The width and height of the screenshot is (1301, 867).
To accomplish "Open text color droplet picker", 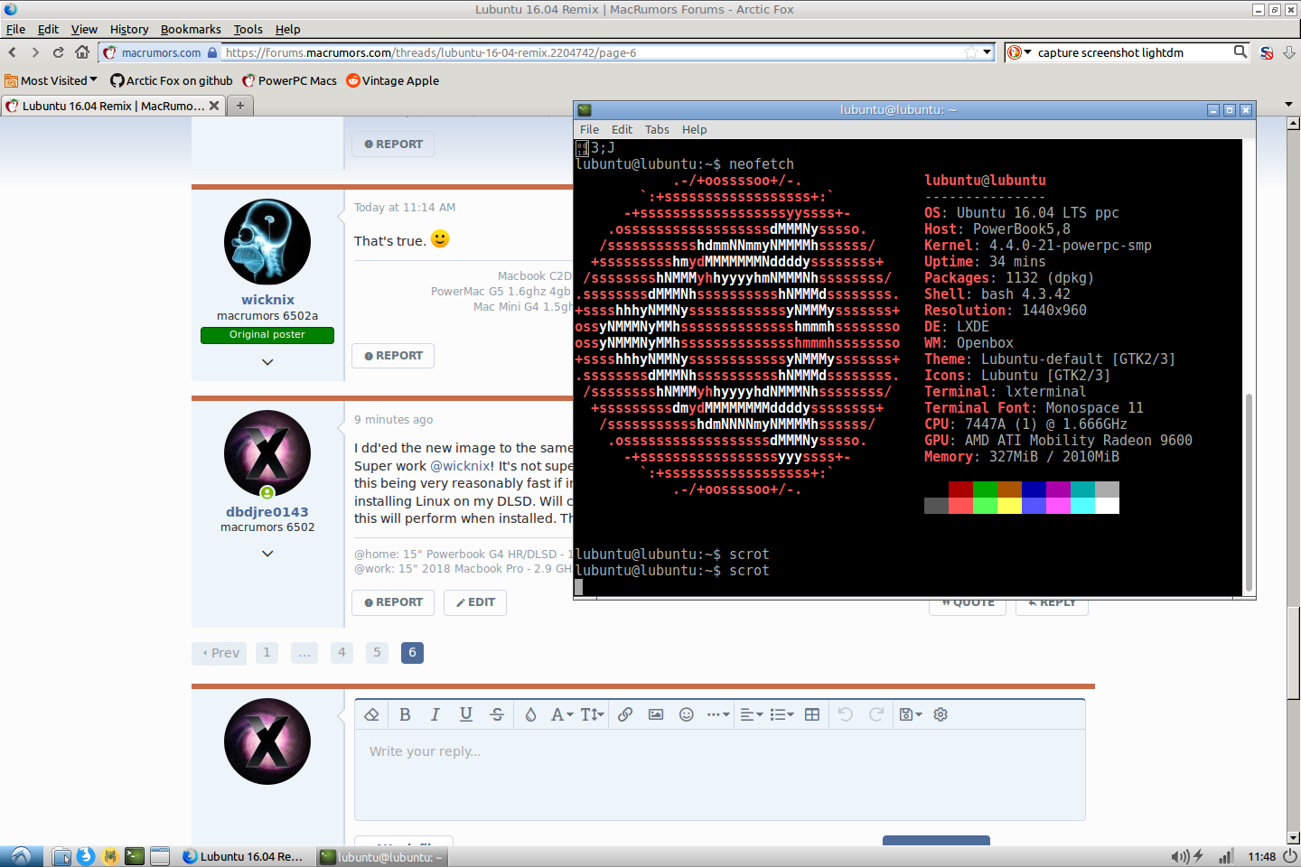I will pyautogui.click(x=530, y=714).
